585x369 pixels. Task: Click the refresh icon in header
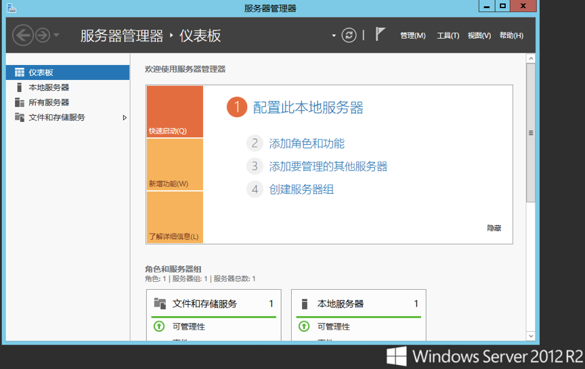[x=349, y=35]
